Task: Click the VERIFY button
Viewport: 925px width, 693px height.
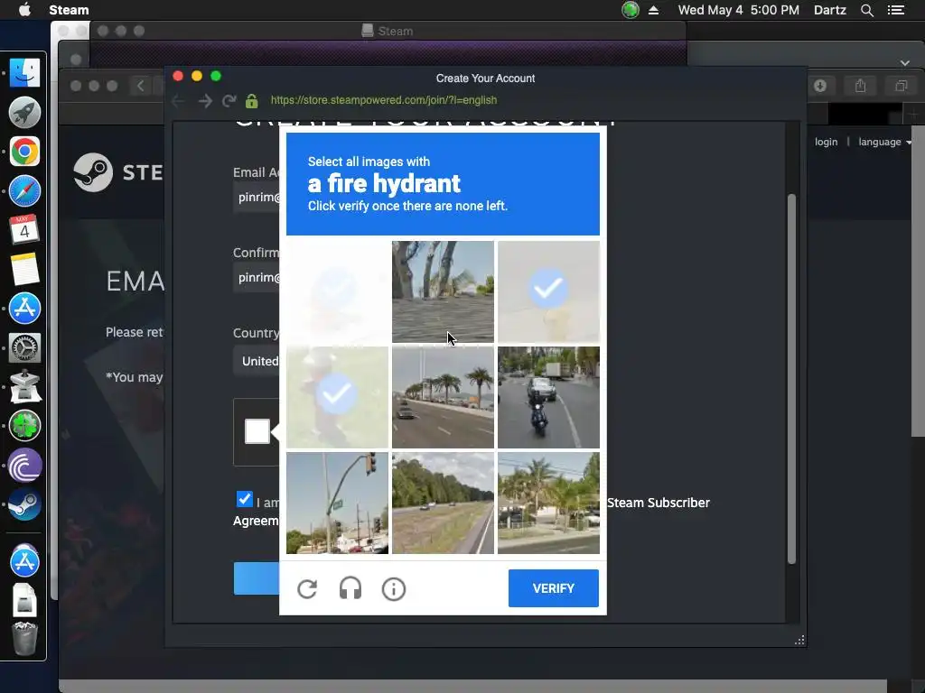Action: (x=554, y=588)
